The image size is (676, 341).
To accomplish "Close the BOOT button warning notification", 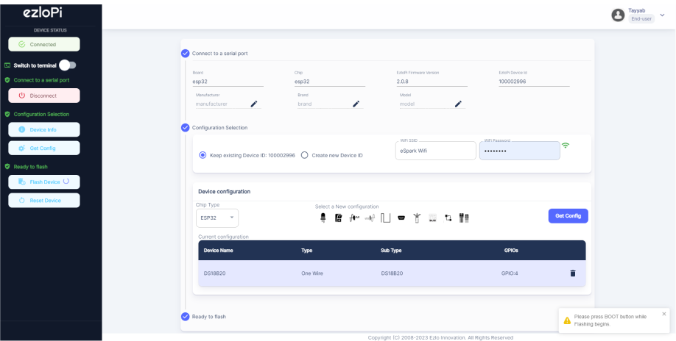I will (664, 314).
